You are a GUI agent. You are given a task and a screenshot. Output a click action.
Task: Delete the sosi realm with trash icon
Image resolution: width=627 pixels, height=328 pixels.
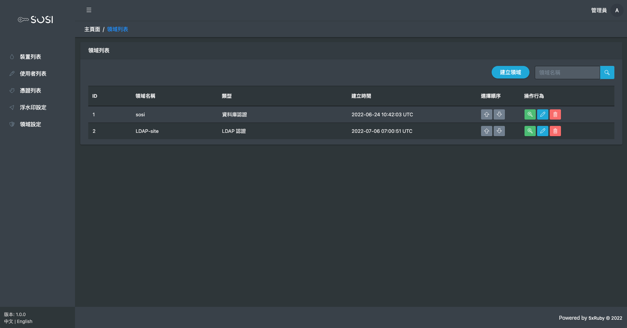[555, 114]
